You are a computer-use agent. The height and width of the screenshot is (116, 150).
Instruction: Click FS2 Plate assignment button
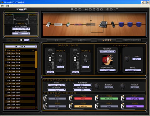83,98
